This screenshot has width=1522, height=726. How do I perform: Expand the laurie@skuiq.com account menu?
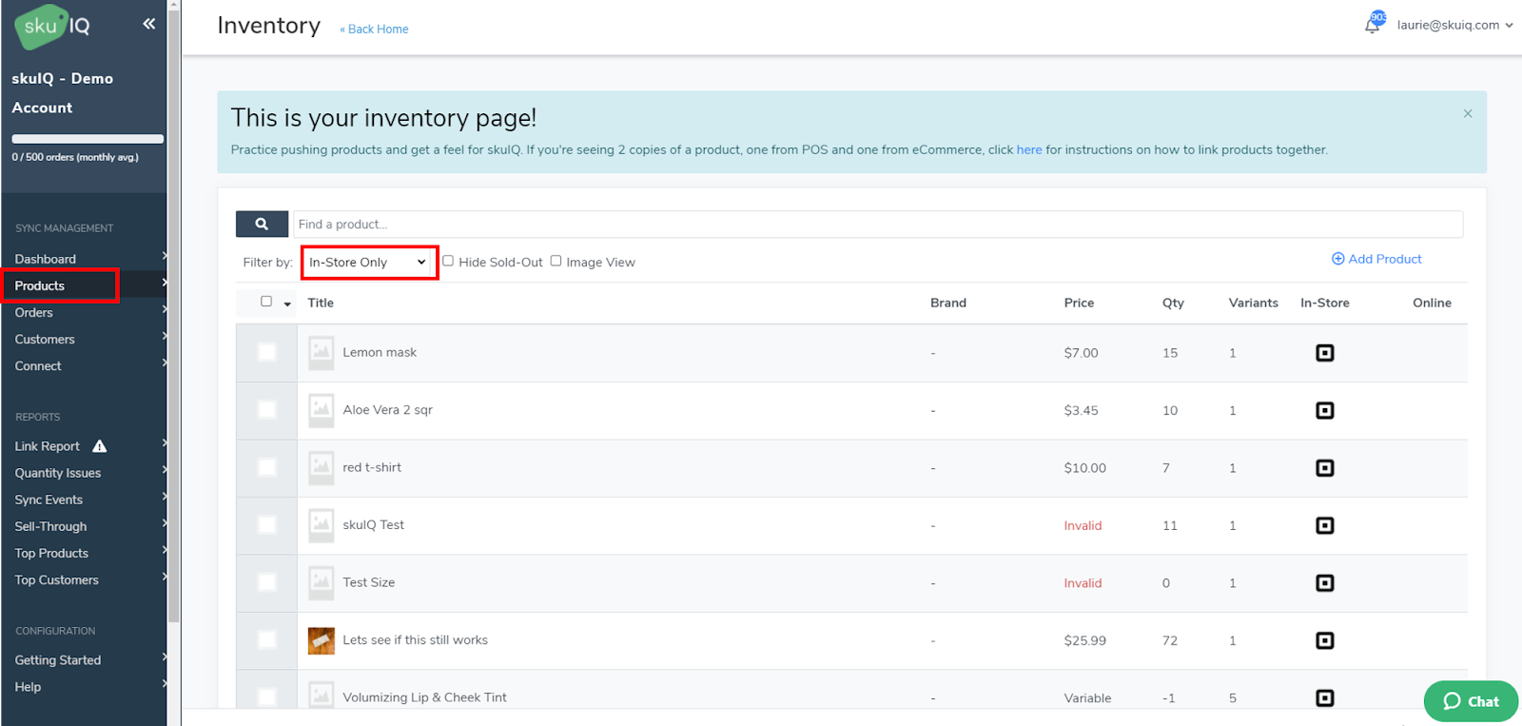[x=1454, y=25]
